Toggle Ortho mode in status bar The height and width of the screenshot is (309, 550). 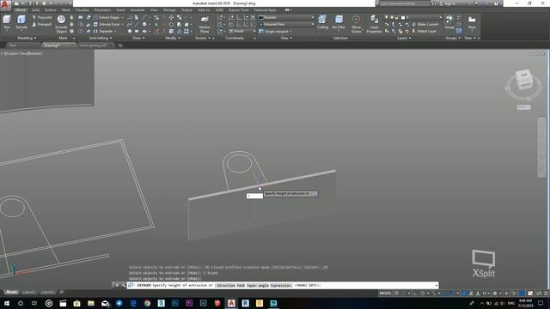[415, 294]
